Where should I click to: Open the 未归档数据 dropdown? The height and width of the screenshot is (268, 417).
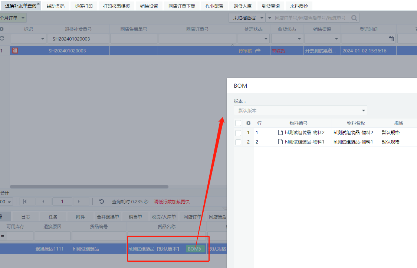pyautogui.click(x=247, y=18)
